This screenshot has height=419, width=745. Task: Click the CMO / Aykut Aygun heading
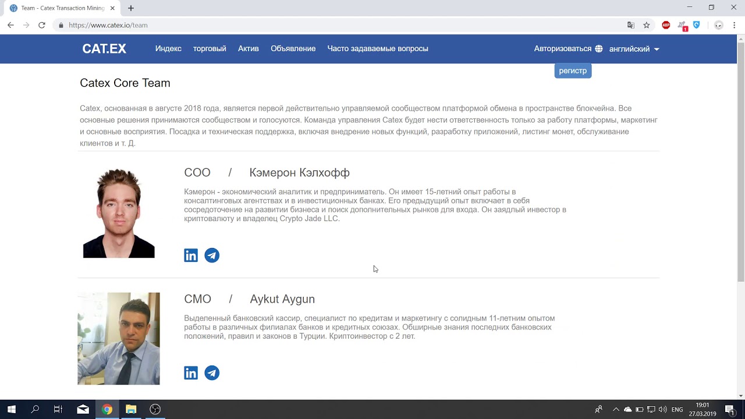pyautogui.click(x=250, y=299)
